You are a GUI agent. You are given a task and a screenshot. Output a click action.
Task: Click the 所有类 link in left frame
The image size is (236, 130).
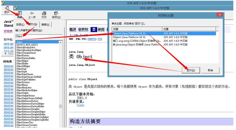click(8, 31)
